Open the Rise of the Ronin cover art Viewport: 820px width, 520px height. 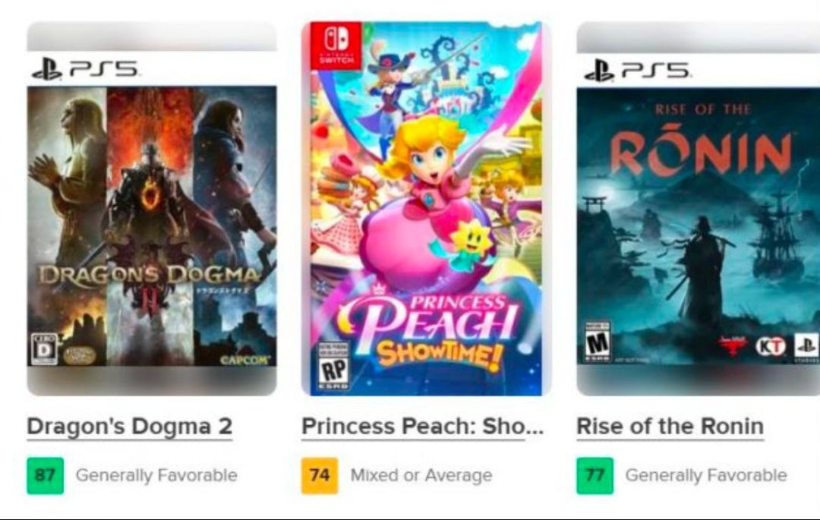699,228
